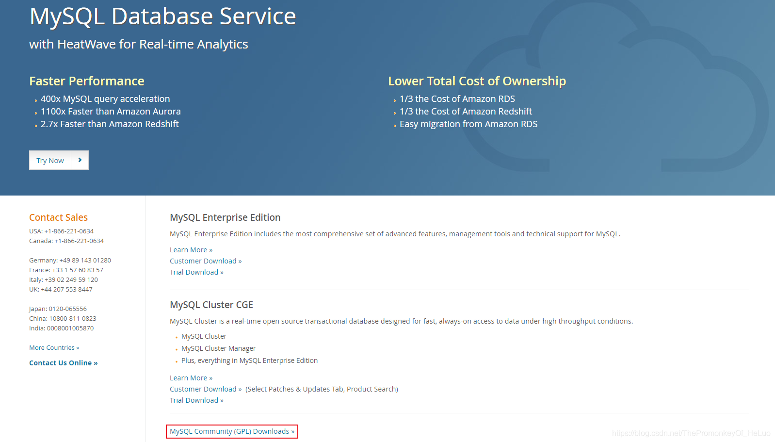Click the 'MySQL Cluster Manager' bullet item
Image resolution: width=775 pixels, height=442 pixels.
[x=218, y=348]
